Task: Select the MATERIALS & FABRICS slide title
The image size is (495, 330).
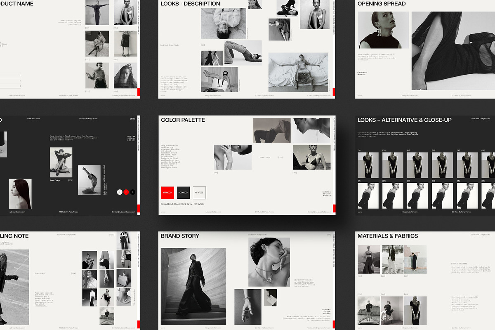Action: [x=388, y=236]
